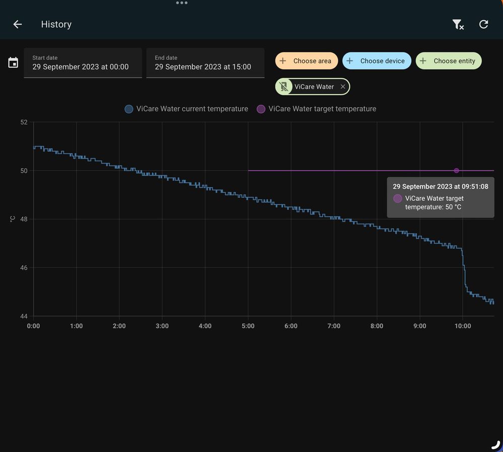Toggle ViCare Water target temperature series
The height and width of the screenshot is (452, 503).
tap(322, 109)
